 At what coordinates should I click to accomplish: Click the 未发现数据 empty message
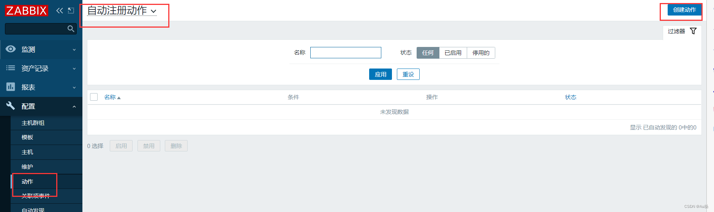click(x=394, y=112)
